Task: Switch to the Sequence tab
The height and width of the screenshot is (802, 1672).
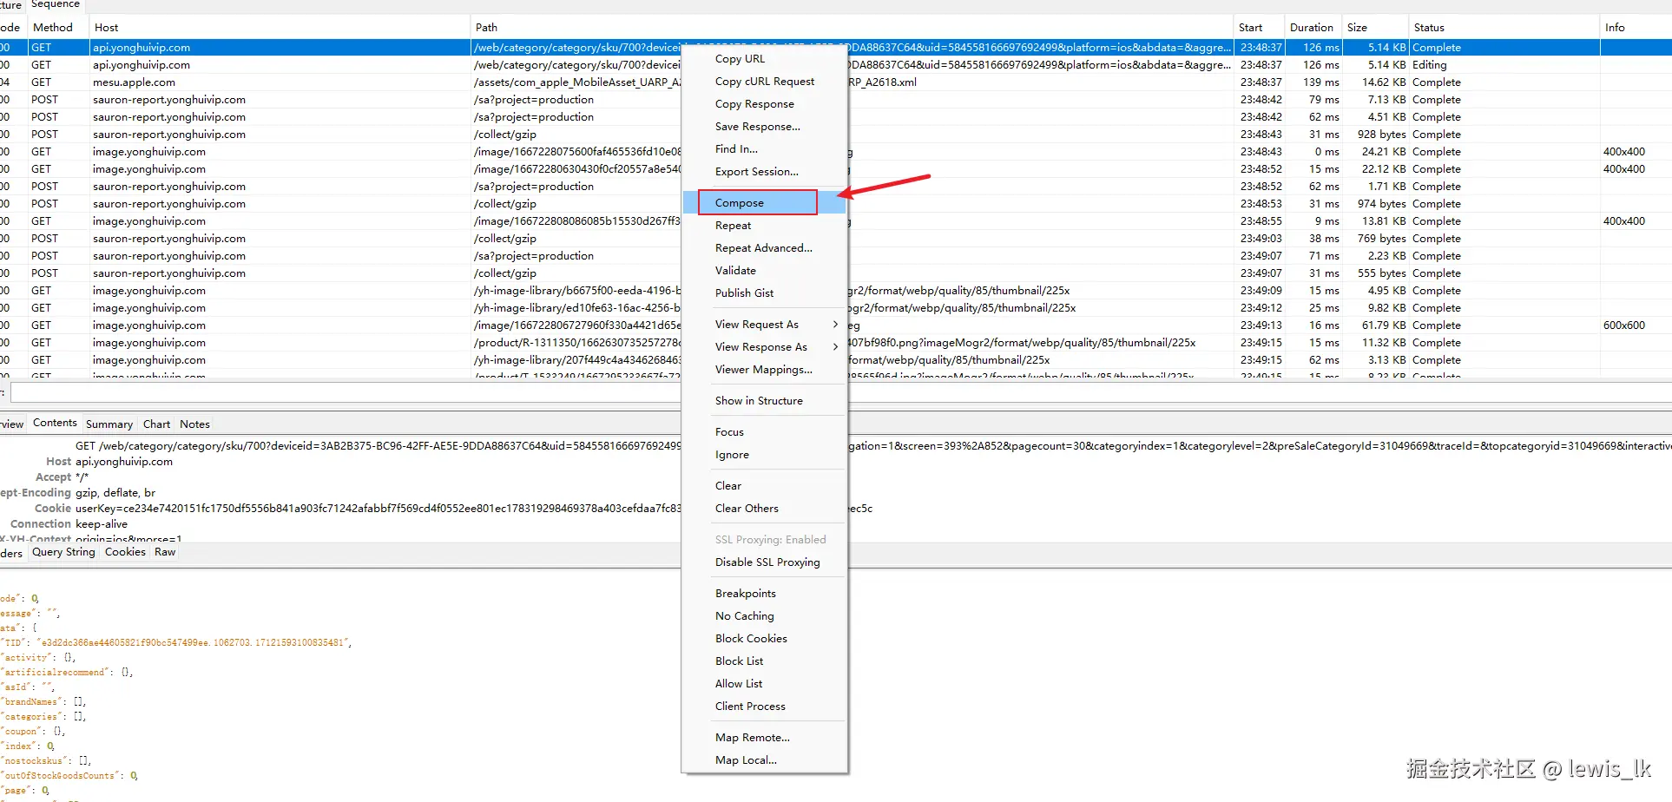Action: point(55,5)
